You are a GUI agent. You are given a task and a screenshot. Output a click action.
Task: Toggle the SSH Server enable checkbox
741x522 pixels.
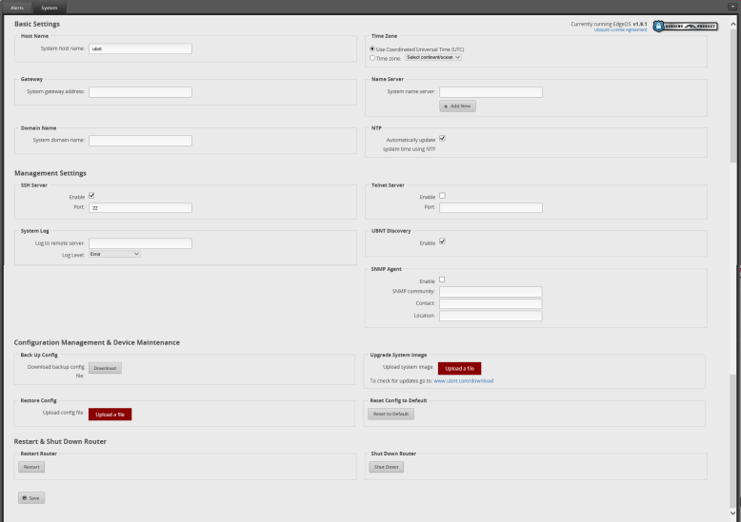91,196
